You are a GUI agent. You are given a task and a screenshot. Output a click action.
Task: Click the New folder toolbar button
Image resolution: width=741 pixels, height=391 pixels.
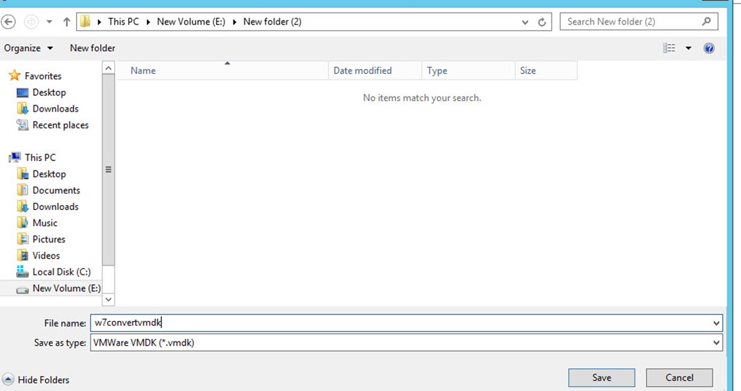92,48
